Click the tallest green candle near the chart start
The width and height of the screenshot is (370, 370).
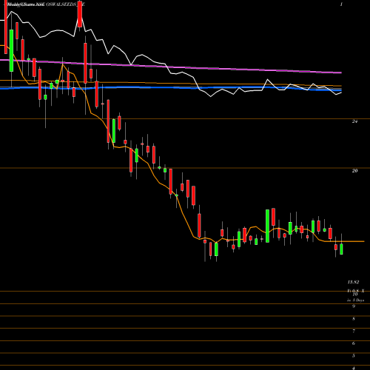[x=11, y=51]
